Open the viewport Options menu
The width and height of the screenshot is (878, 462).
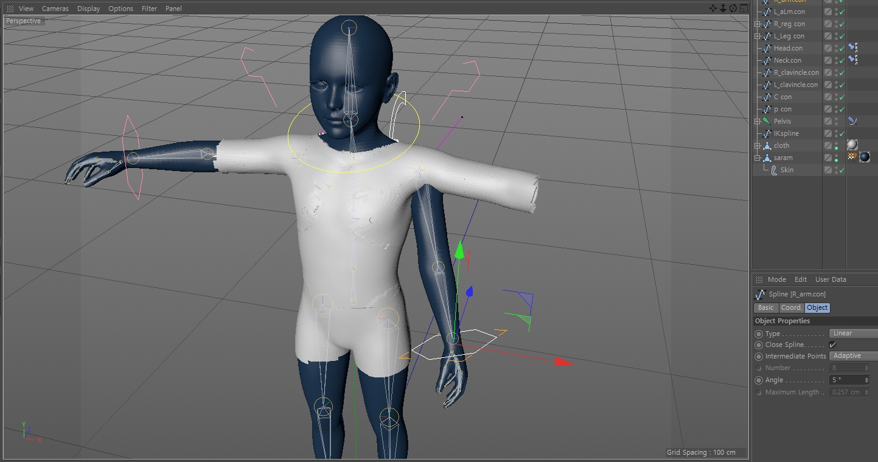(120, 9)
